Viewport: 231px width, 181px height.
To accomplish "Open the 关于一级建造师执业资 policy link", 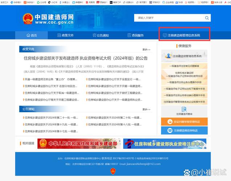I will [114, 100].
